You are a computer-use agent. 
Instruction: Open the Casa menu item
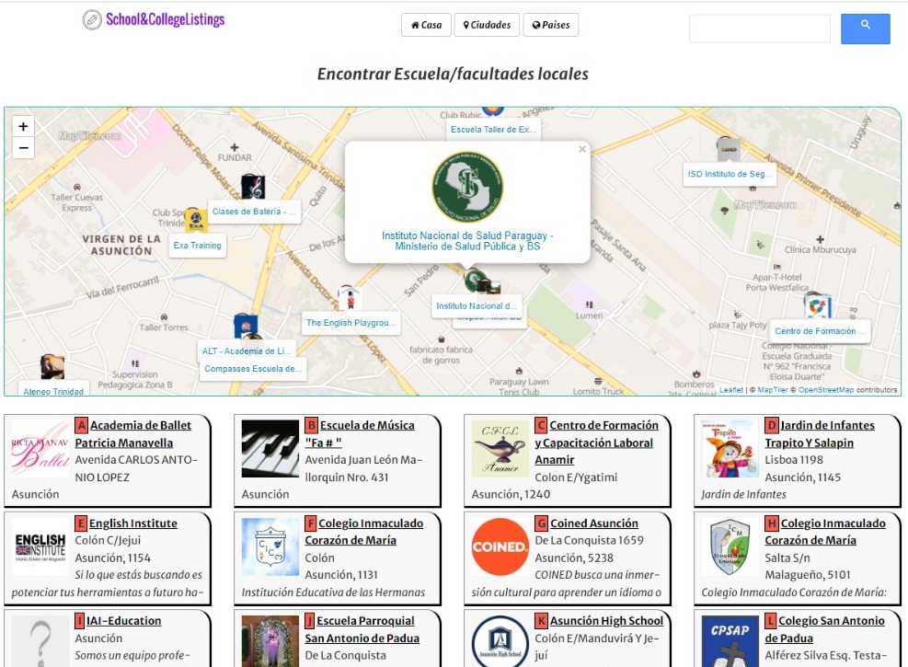pyautogui.click(x=426, y=25)
